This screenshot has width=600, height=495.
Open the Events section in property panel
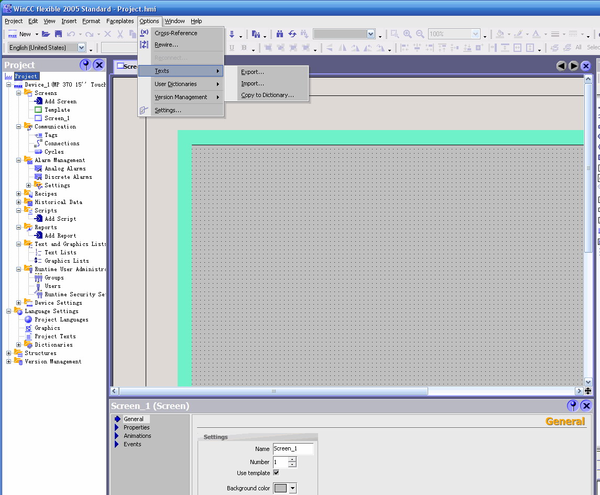tap(132, 444)
